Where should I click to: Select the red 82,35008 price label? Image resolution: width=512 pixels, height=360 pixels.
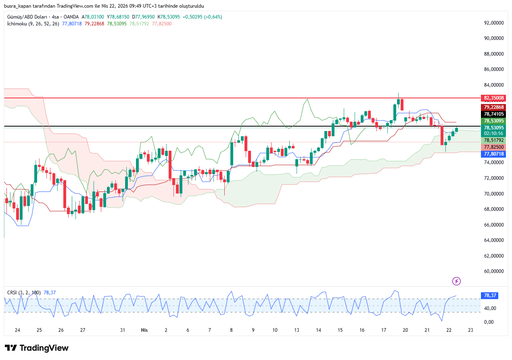(493, 98)
